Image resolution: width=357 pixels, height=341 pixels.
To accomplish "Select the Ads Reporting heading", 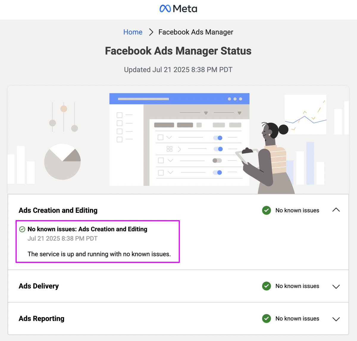I will [41, 318].
